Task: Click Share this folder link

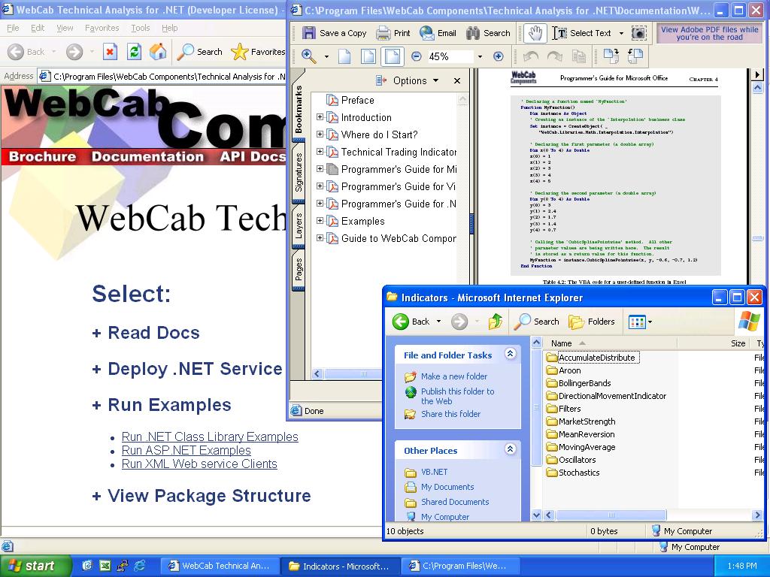Action: coord(450,414)
